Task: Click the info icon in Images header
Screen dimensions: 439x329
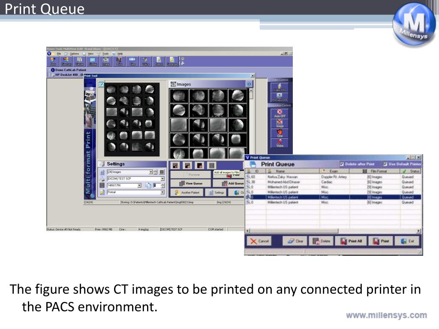Action: 249,84
